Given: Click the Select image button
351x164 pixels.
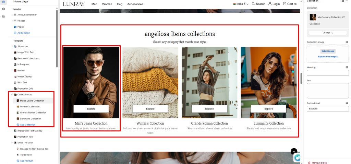Looking at the screenshot, I should point(328,51).
